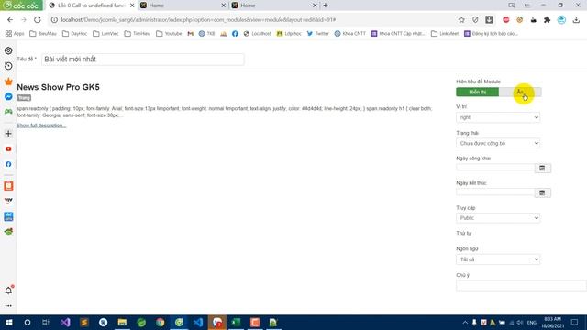Open the DayHoc bookmark folder
Image resolution: width=587 pixels, height=330 pixels.
pyautogui.click(x=74, y=33)
